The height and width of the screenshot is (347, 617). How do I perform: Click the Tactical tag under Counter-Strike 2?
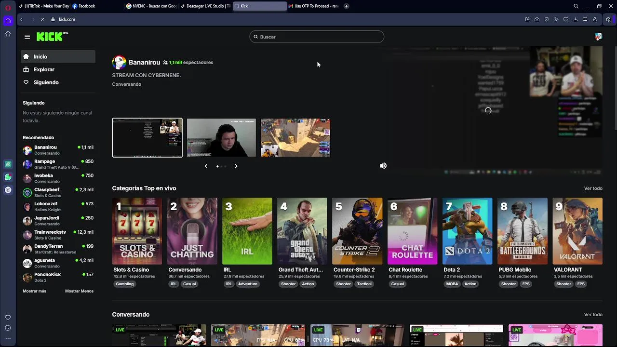[364, 284]
